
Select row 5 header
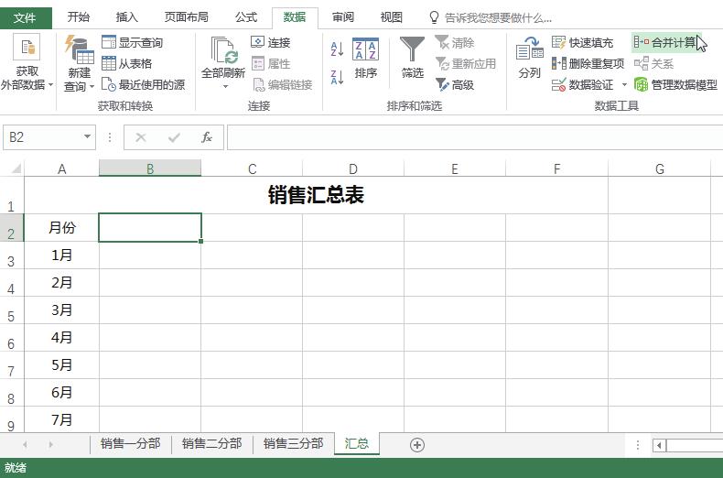pos(12,310)
